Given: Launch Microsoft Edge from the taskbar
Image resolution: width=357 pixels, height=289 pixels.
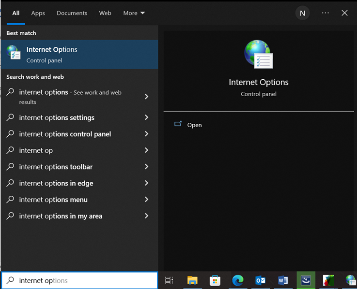Looking at the screenshot, I should 237,280.
